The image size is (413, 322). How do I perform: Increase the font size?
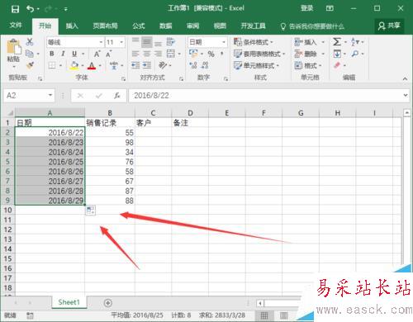(x=97, y=54)
